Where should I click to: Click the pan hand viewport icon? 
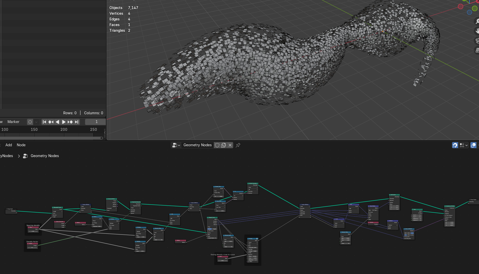pos(477,31)
